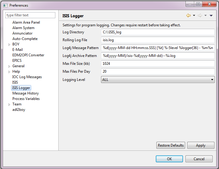Open the Logging Level dropdown
Screen dimensions: 219x169
pos(158,80)
